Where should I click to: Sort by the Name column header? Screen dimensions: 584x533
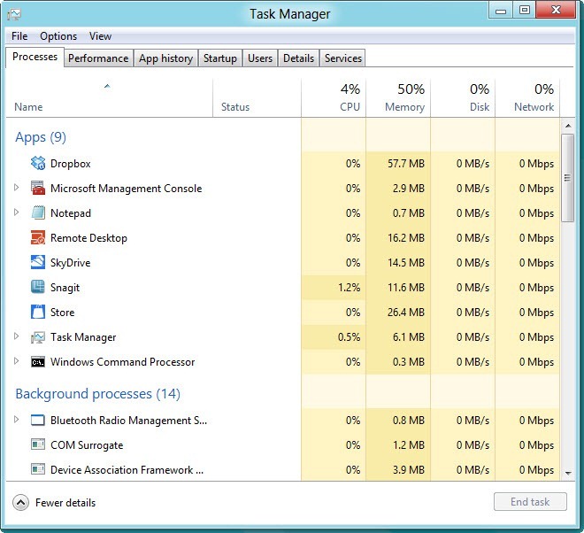pos(109,97)
